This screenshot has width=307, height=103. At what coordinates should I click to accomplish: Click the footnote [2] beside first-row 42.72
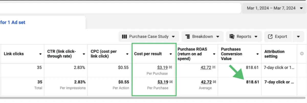click(214, 68)
